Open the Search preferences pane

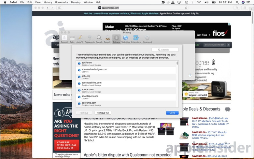click(99, 39)
